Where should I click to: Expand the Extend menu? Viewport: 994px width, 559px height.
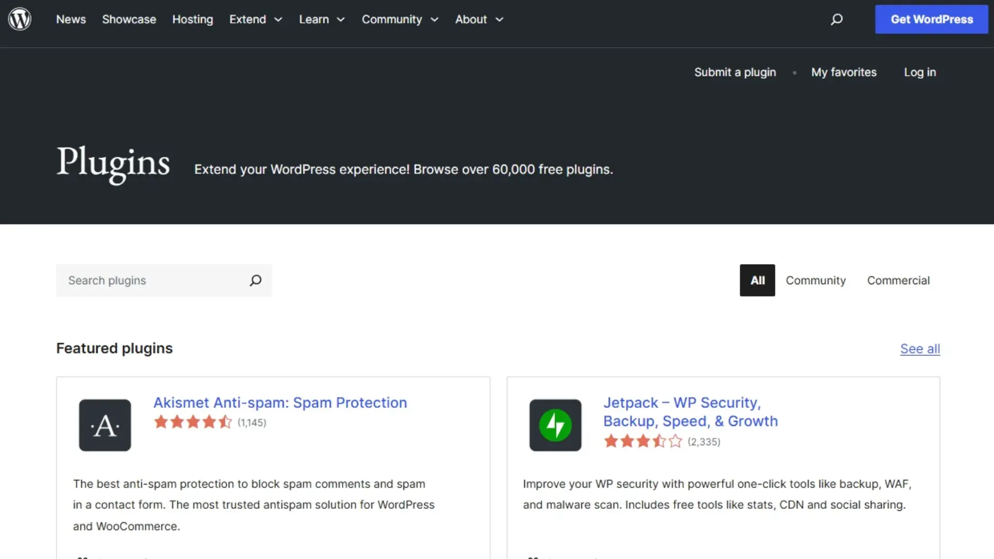click(x=256, y=19)
